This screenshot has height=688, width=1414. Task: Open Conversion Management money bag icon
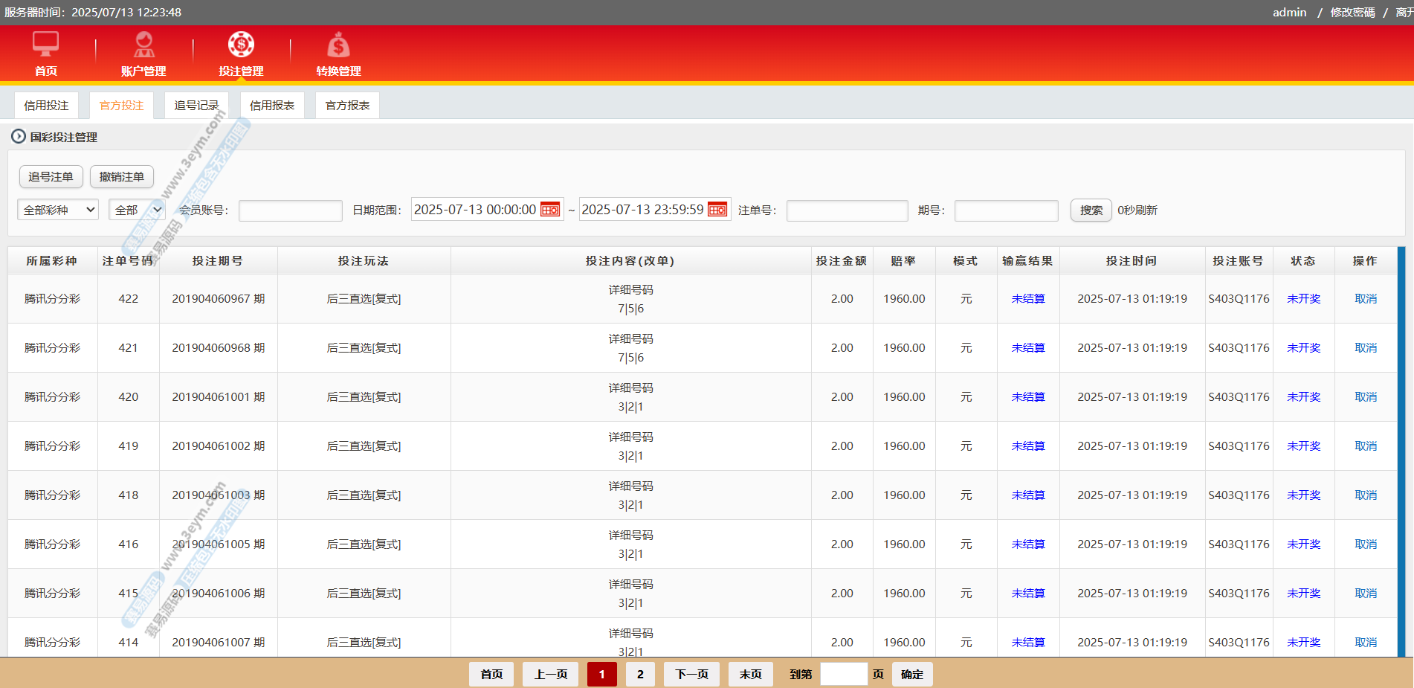coord(338,46)
